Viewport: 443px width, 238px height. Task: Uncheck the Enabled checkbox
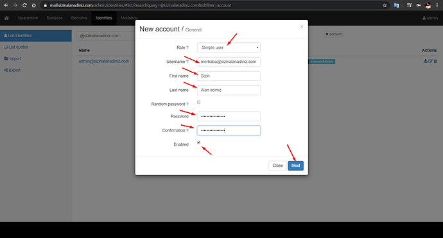coord(198,142)
